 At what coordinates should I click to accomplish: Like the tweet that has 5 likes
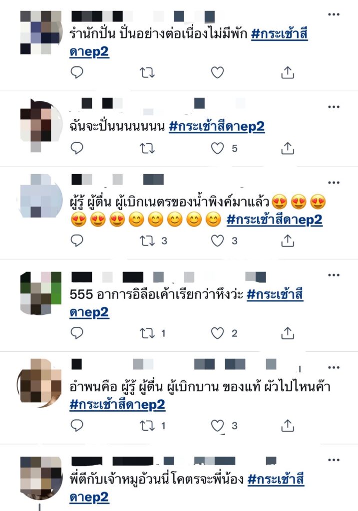(218, 148)
